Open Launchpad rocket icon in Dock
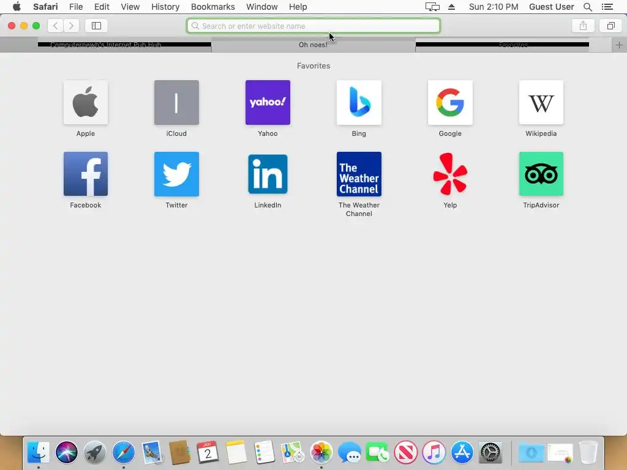Screen dimensions: 627x470 (95, 452)
